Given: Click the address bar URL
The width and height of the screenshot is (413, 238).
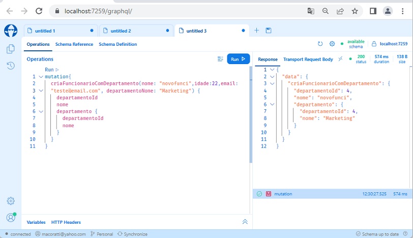Looking at the screenshot, I should point(98,11).
